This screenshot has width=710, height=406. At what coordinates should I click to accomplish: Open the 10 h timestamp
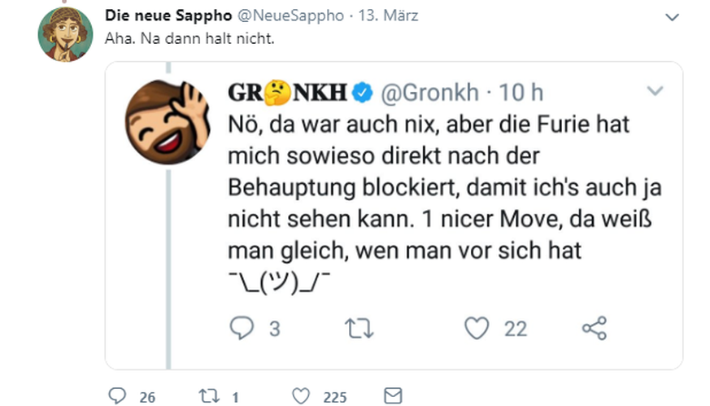point(521,94)
